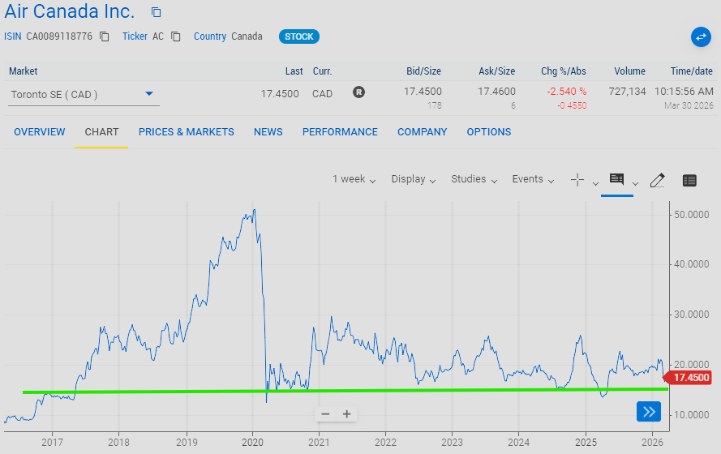Click the Last price 17.4500 value
Screen dimensions: 721x454
pos(280,94)
